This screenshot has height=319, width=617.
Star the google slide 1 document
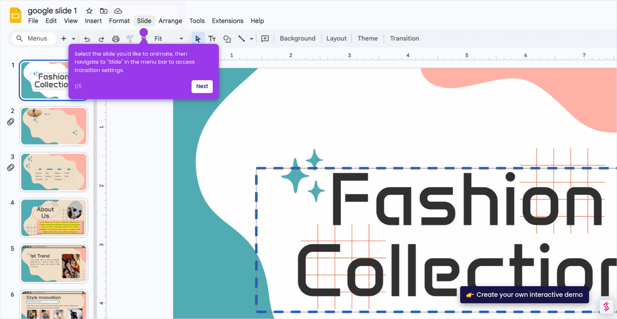click(x=89, y=11)
